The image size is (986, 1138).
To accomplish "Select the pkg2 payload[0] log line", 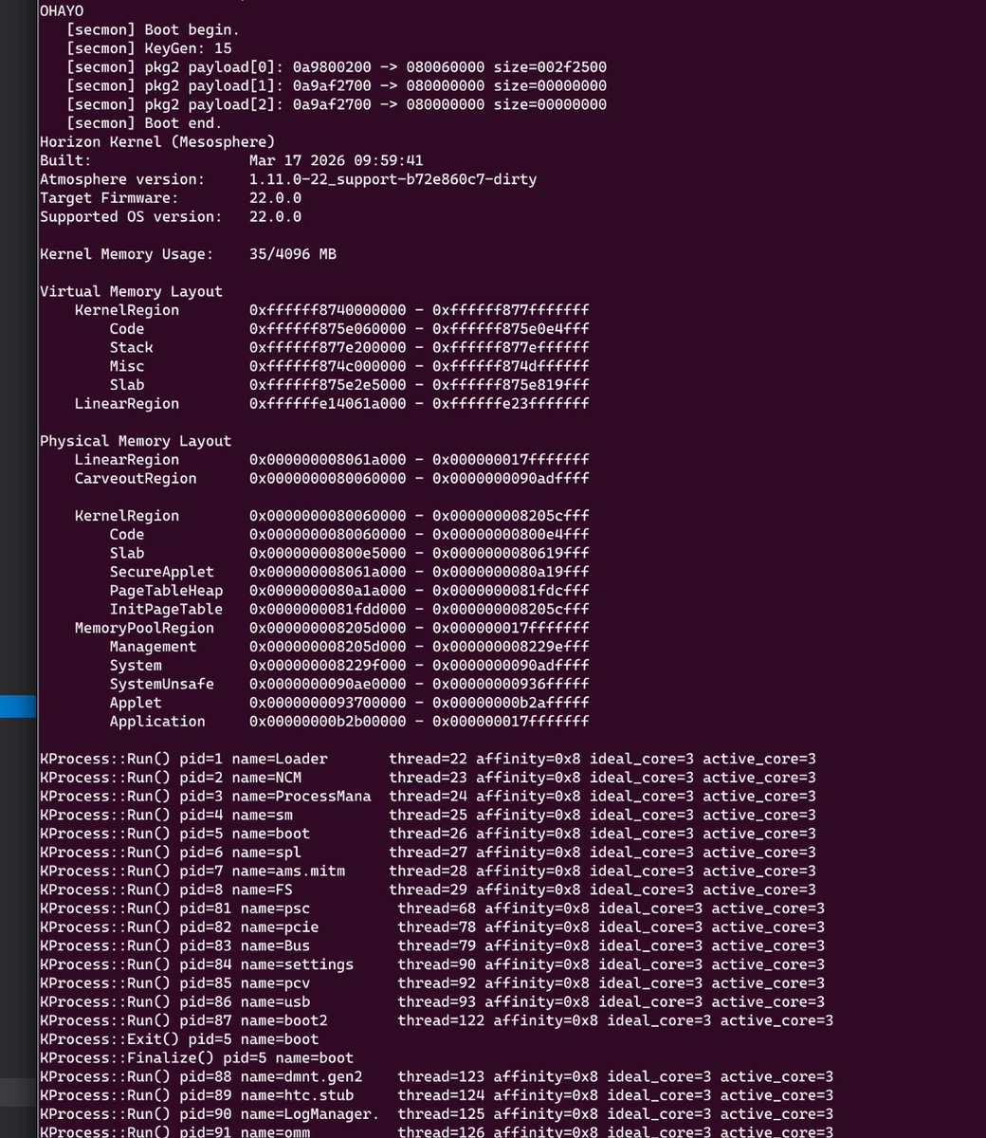I will (337, 67).
